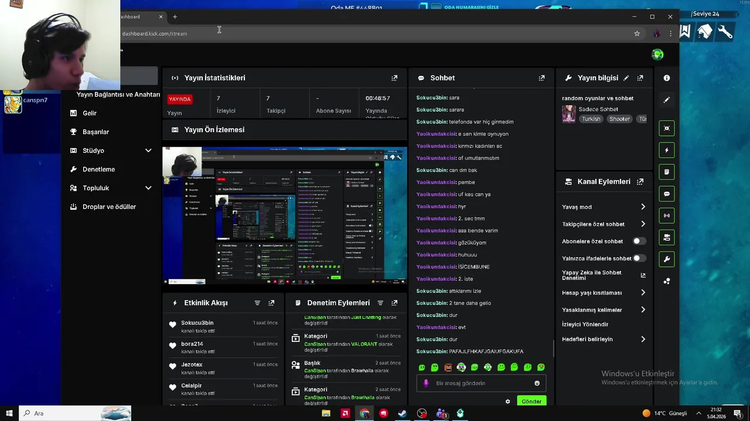Click the YAYINDA live badge

click(x=179, y=99)
